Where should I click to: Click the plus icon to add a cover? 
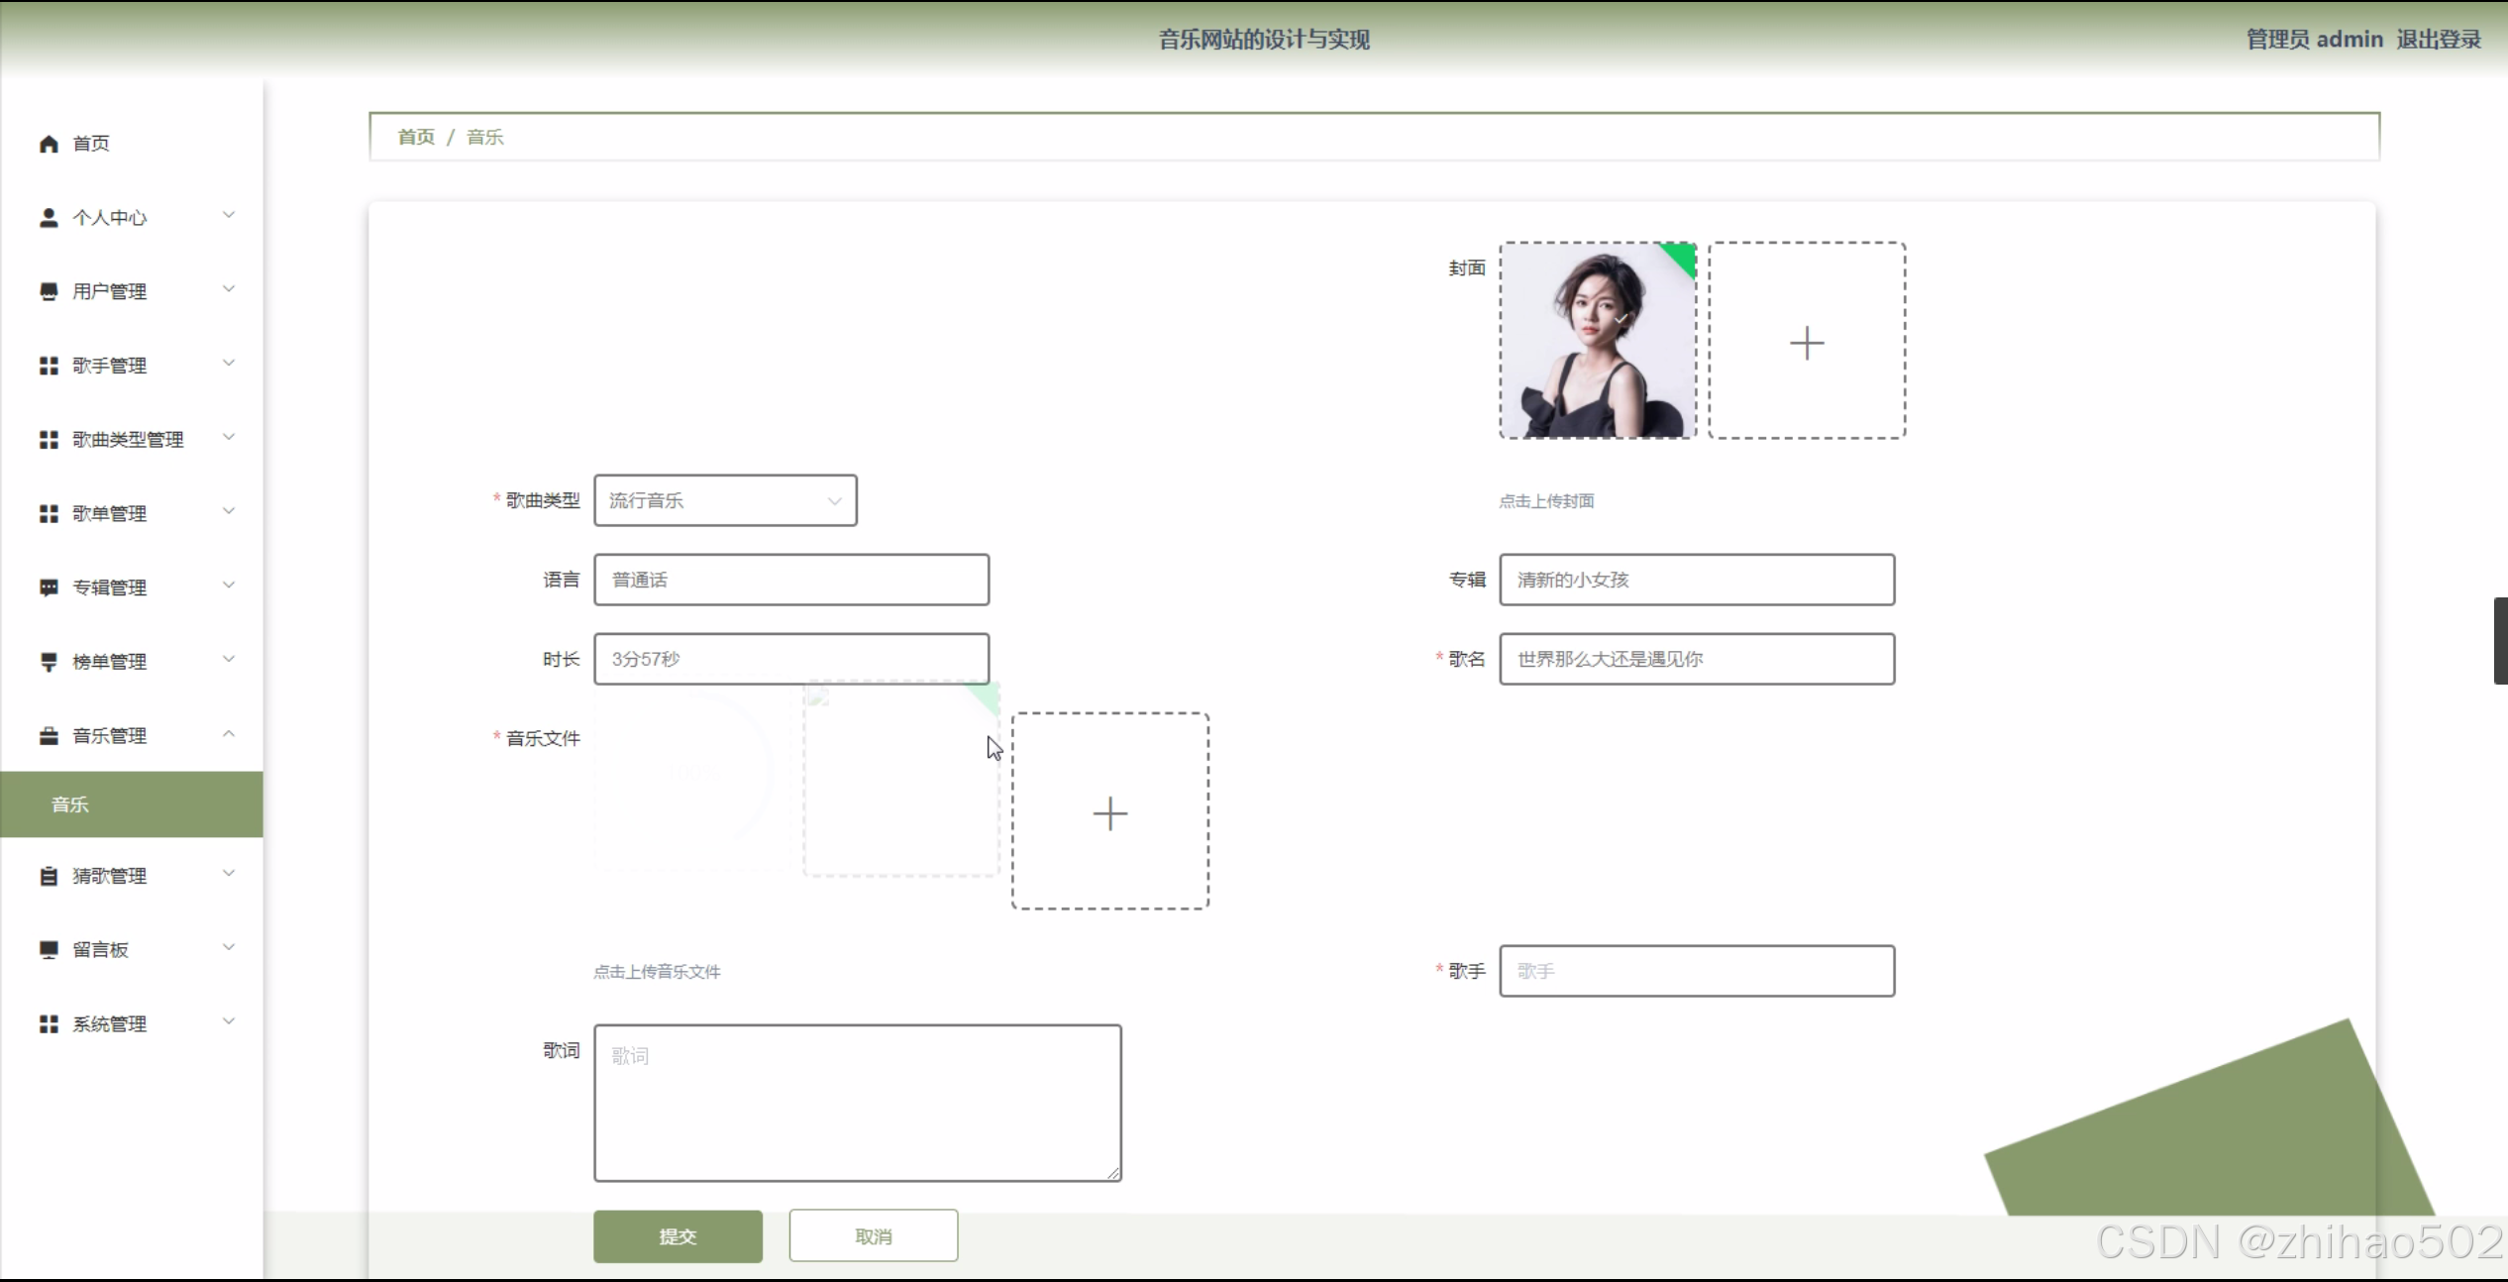pos(1807,343)
